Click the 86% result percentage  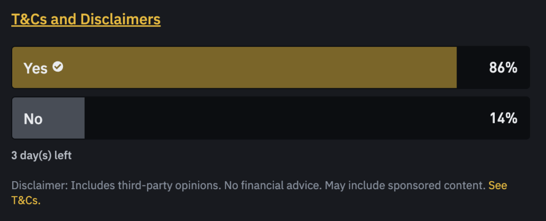pos(503,67)
